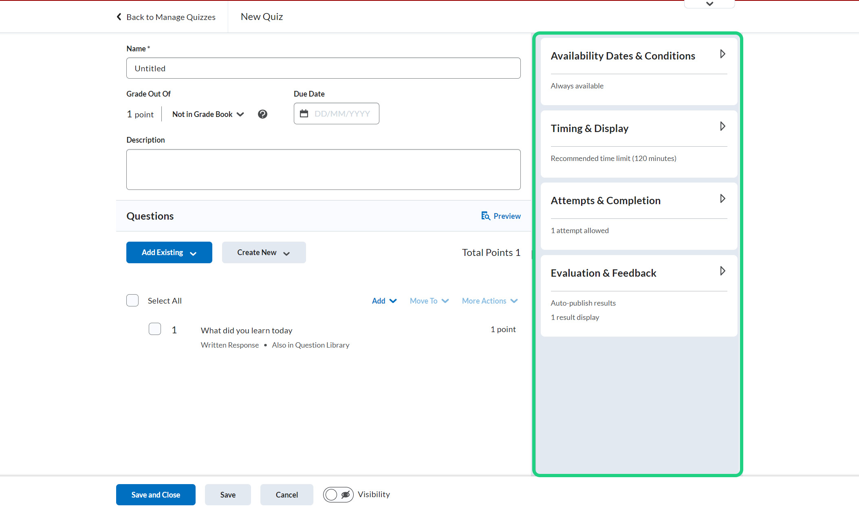Check the Select All checkbox
Screen dimensions: 859x511
click(x=132, y=300)
